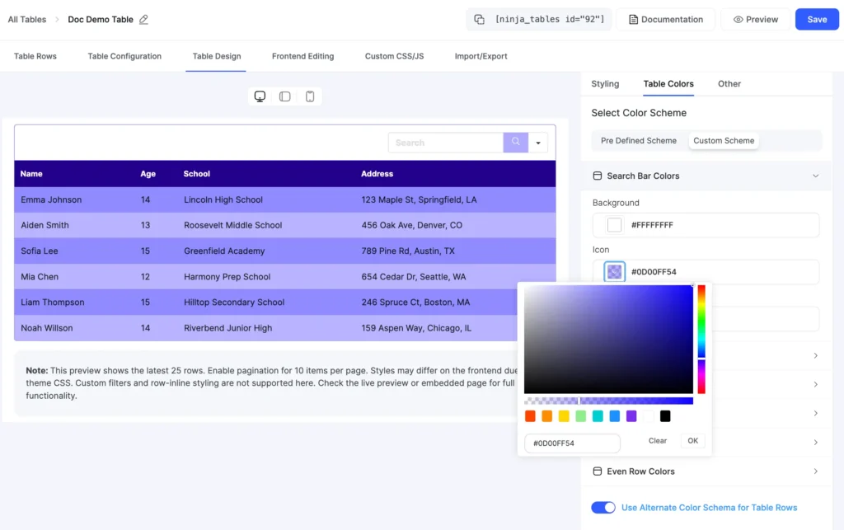844x530 pixels.
Task: Click the Background white color swatch
Action: pyautogui.click(x=614, y=225)
